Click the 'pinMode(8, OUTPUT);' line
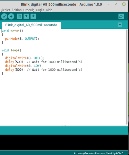This screenshot has width=129, height=155. pyautogui.click(x=22, y=39)
